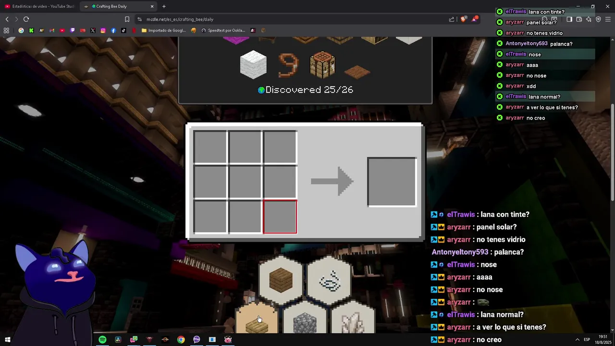Click aryzarr username beside 'panel solar?' in lower chat

tap(459, 227)
